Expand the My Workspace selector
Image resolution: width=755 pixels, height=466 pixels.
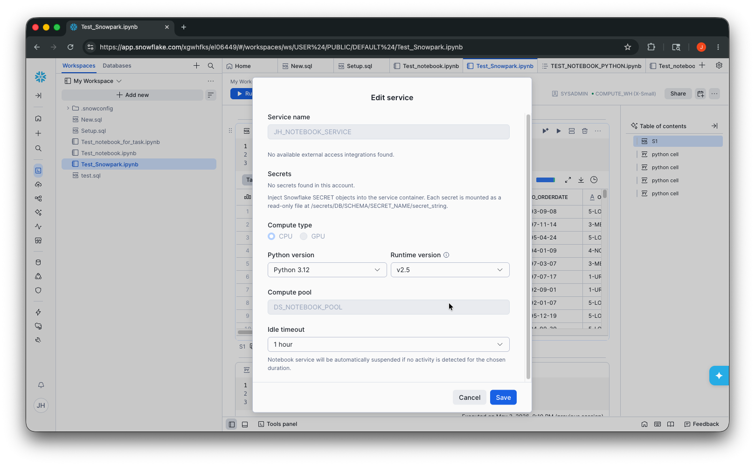(93, 81)
